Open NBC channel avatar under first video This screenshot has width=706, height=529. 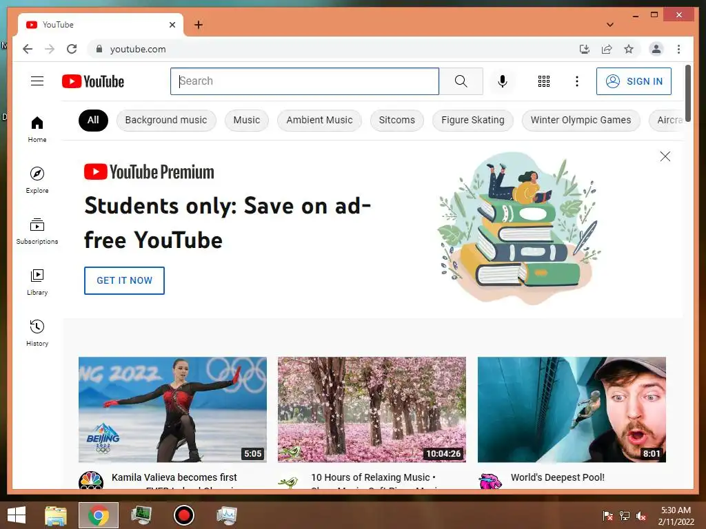(91, 480)
